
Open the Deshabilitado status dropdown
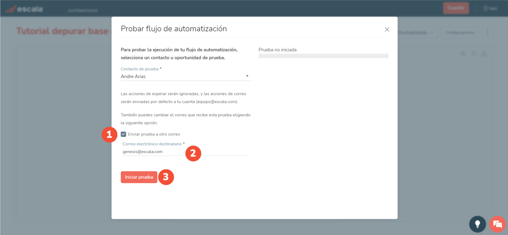[x=416, y=33]
